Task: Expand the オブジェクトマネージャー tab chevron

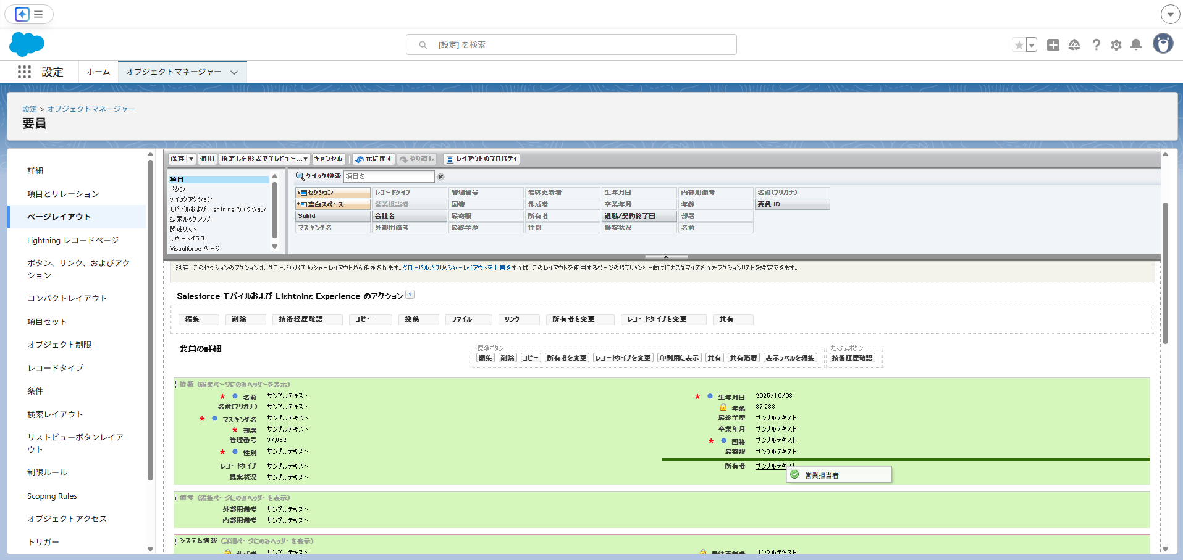Action: 234,72
